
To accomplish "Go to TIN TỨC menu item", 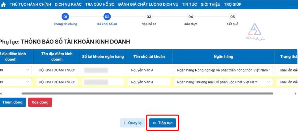I will 189,4.
